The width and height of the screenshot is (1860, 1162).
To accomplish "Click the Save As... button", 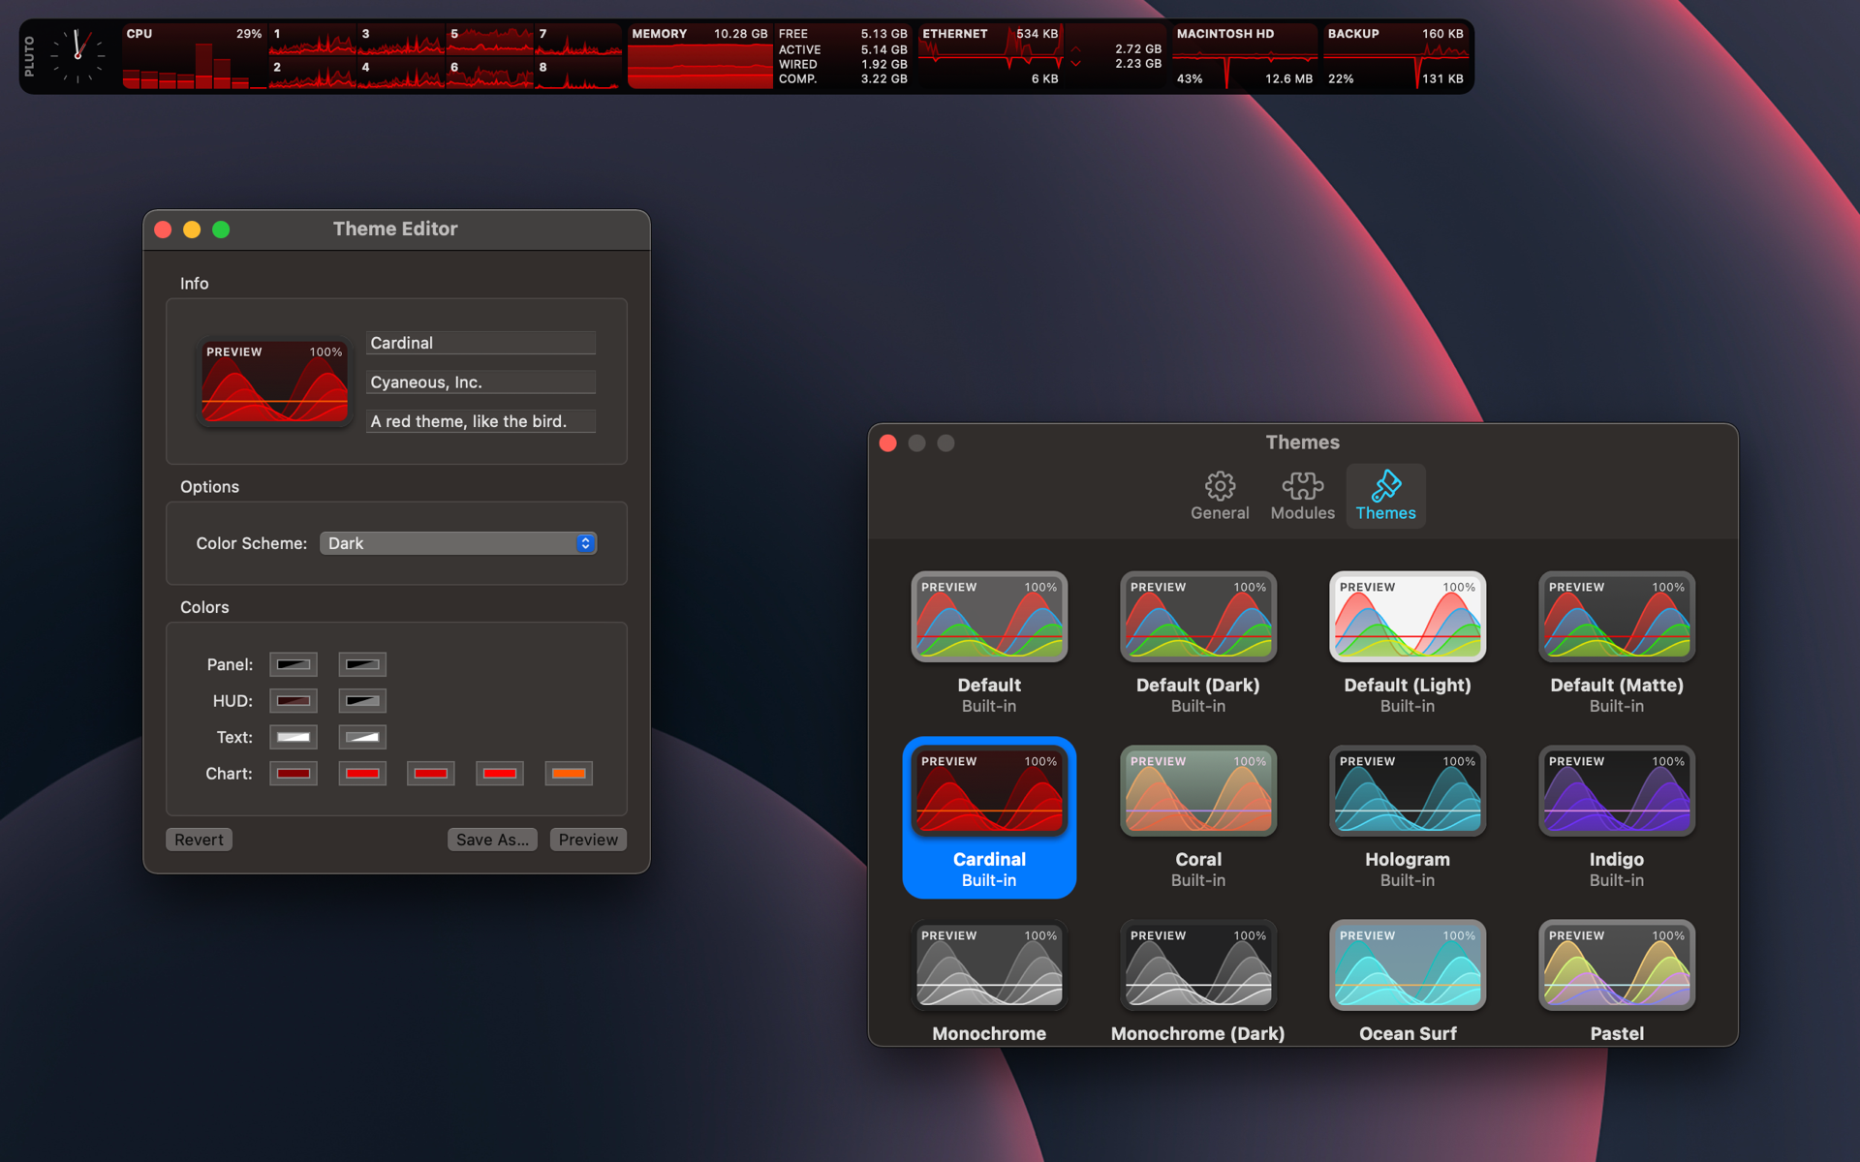I will (x=492, y=840).
